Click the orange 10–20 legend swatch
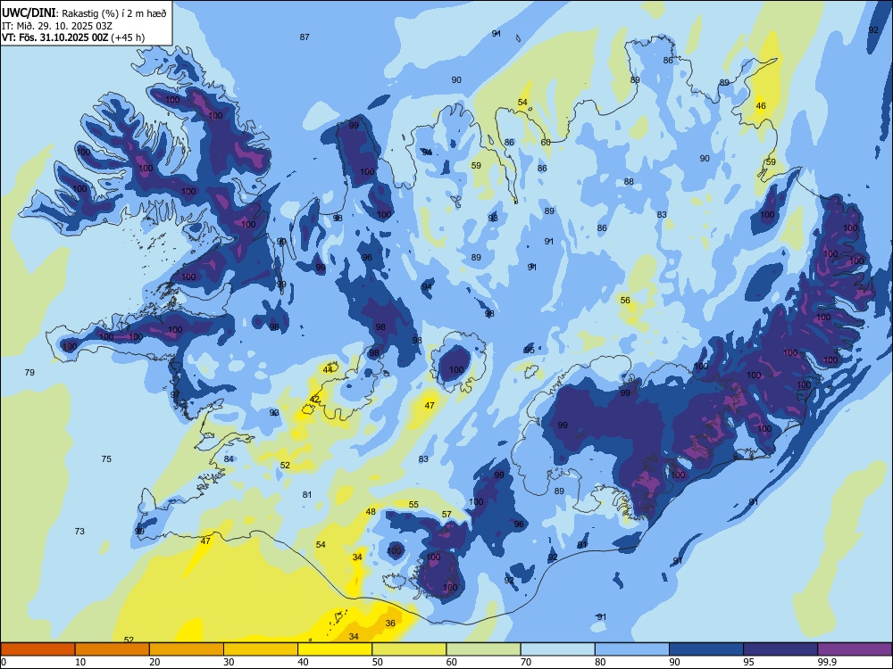This screenshot has height=669, width=893. [113, 649]
